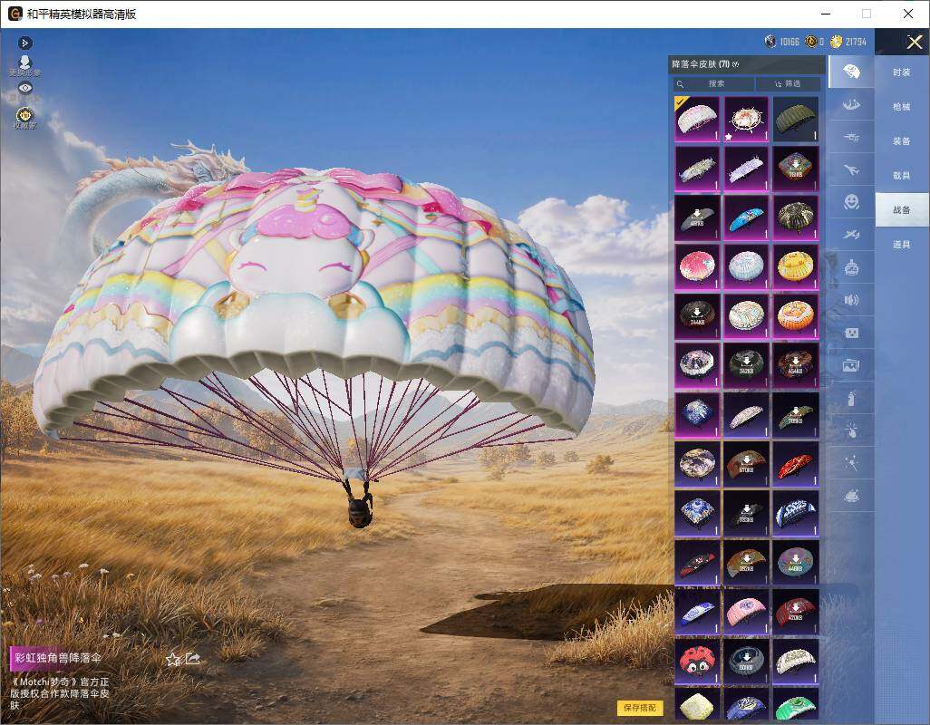Screen dimensions: 930x725
Task: Switch to the 装备 tab
Action: (x=902, y=141)
